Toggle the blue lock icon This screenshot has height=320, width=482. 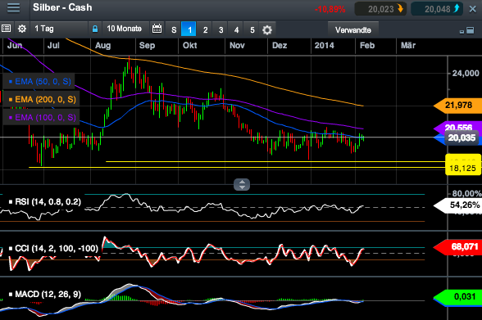[x=95, y=29]
